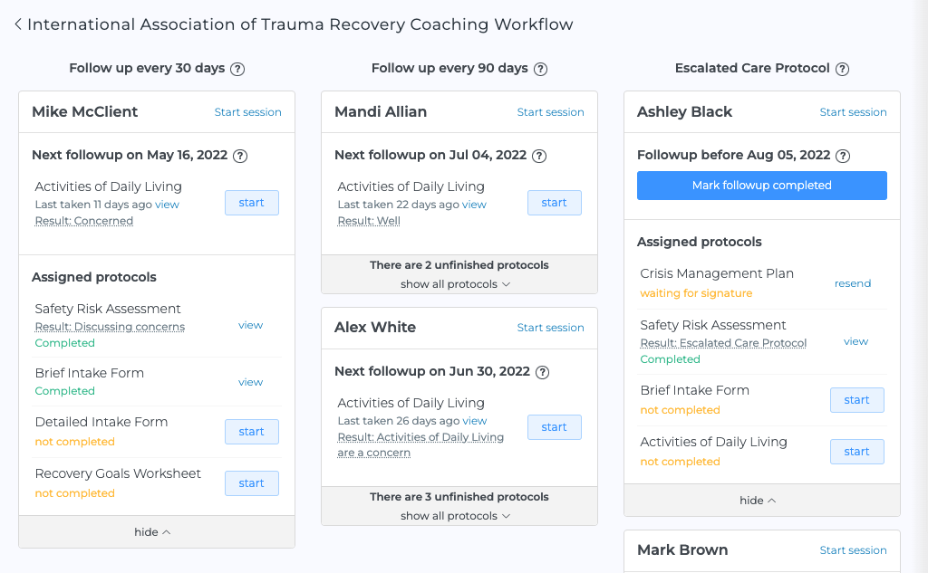Click help icon next to Aug 05, 2022 followup
The image size is (928, 573).
click(843, 156)
